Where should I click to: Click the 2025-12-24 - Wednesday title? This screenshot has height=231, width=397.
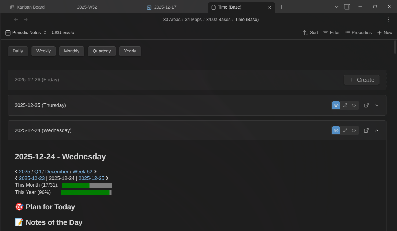click(x=60, y=157)
